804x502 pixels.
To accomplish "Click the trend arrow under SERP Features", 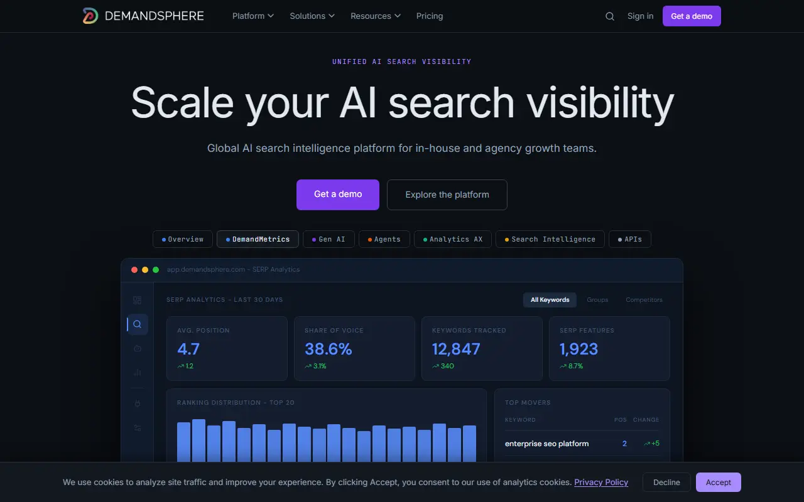I will point(563,366).
